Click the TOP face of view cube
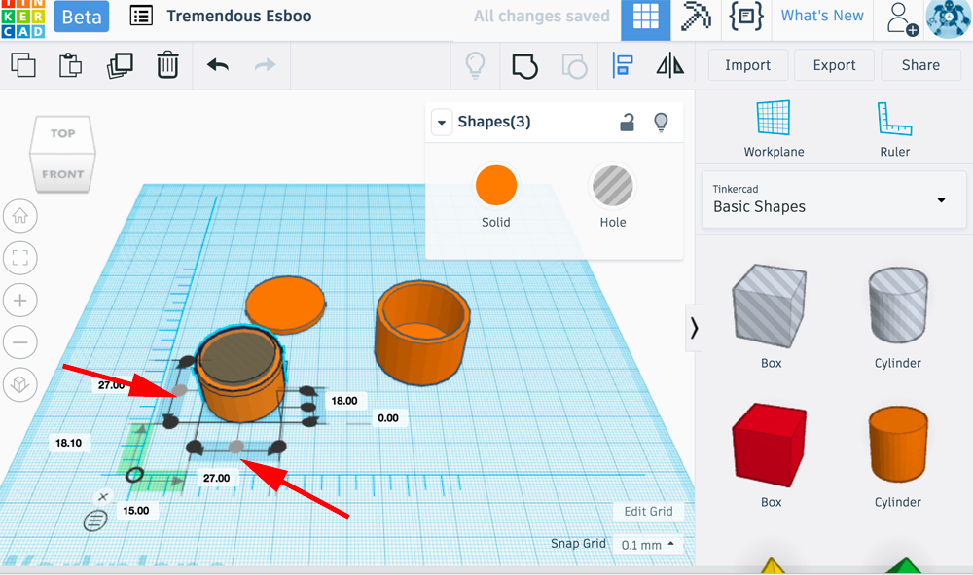Image resolution: width=973 pixels, height=575 pixels. [x=62, y=133]
